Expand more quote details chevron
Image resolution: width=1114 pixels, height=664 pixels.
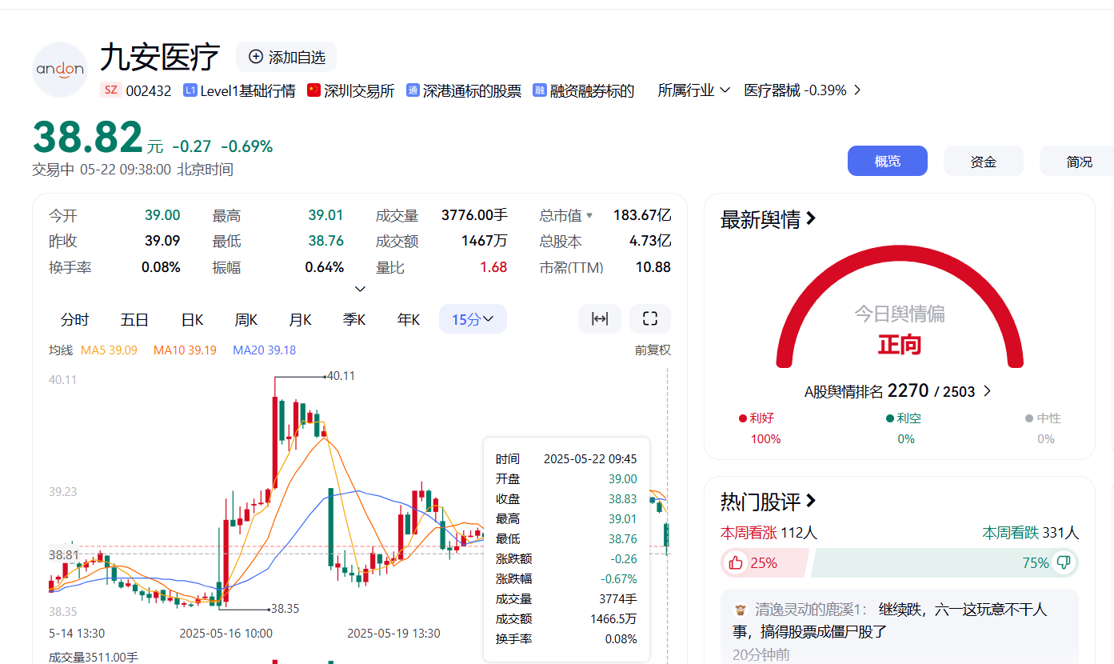(x=360, y=289)
